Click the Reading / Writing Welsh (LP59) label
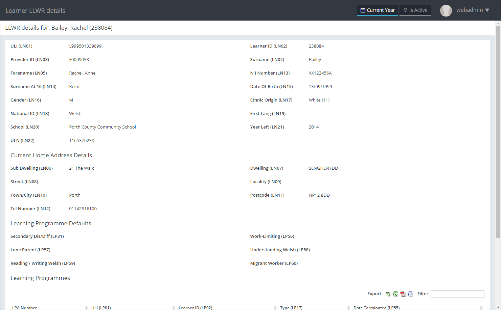 coord(43,263)
